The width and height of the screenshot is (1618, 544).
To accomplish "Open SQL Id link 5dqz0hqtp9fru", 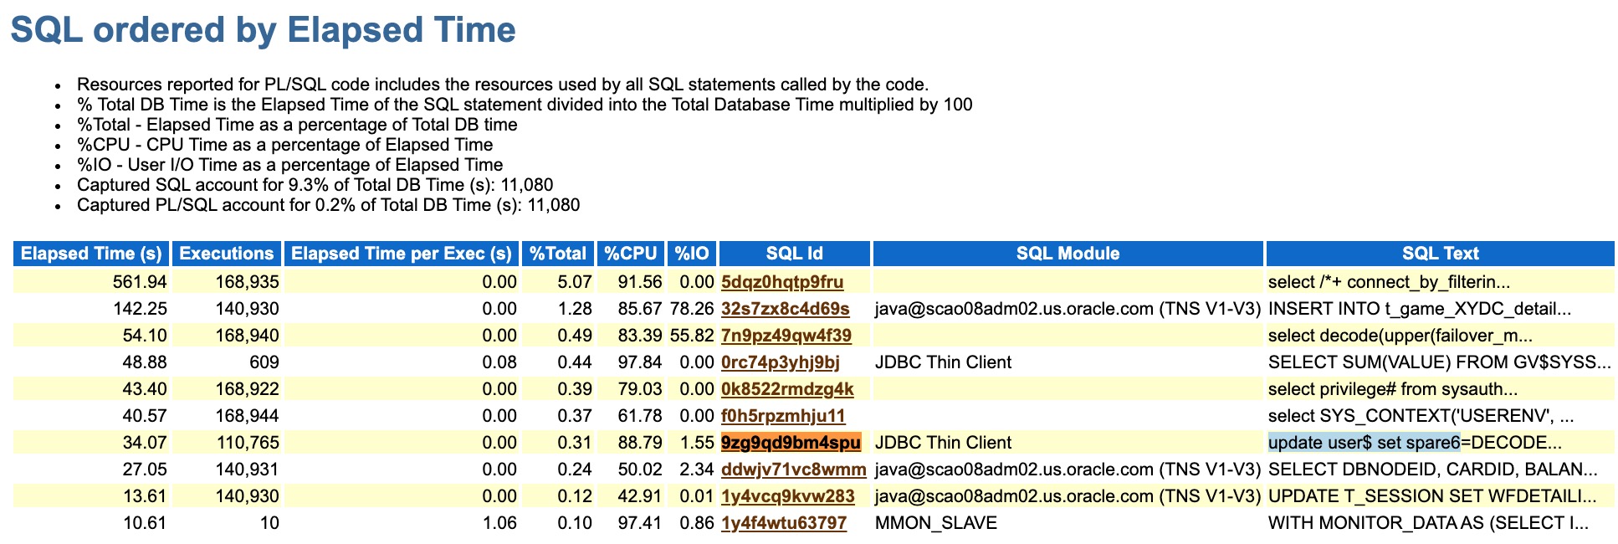I will pos(782,282).
